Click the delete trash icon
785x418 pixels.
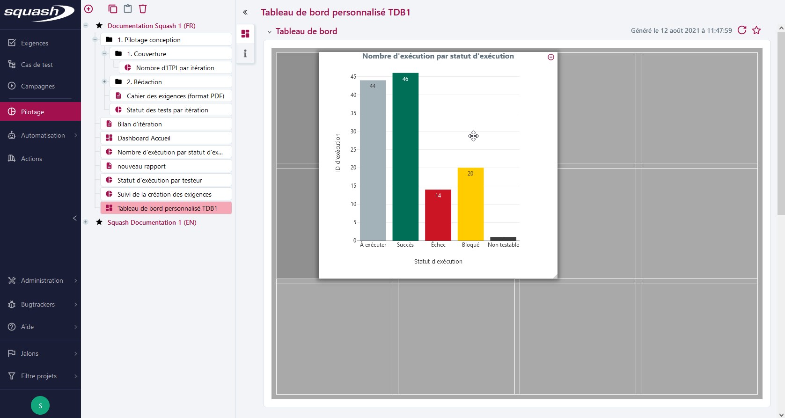click(x=143, y=9)
